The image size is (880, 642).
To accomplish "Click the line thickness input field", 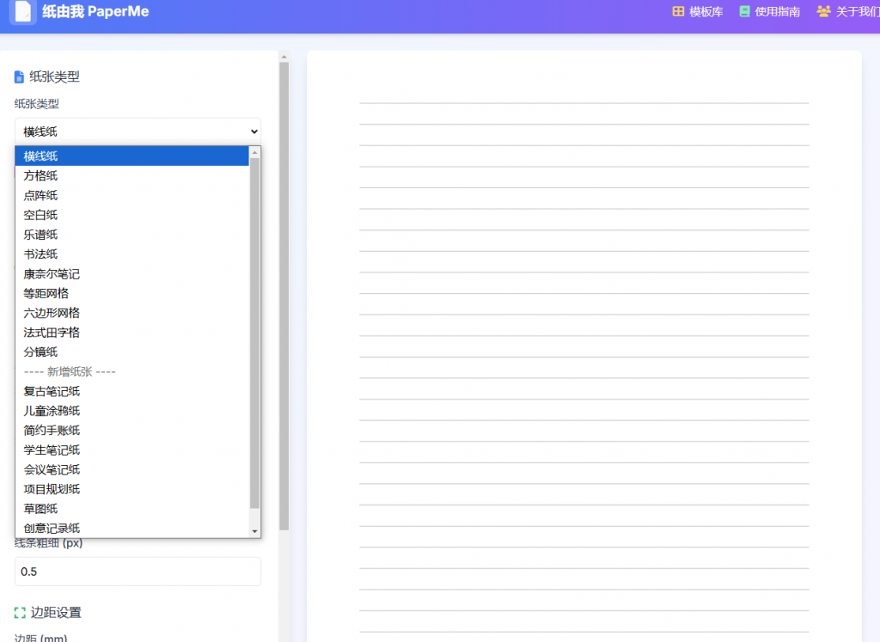I will coord(137,572).
